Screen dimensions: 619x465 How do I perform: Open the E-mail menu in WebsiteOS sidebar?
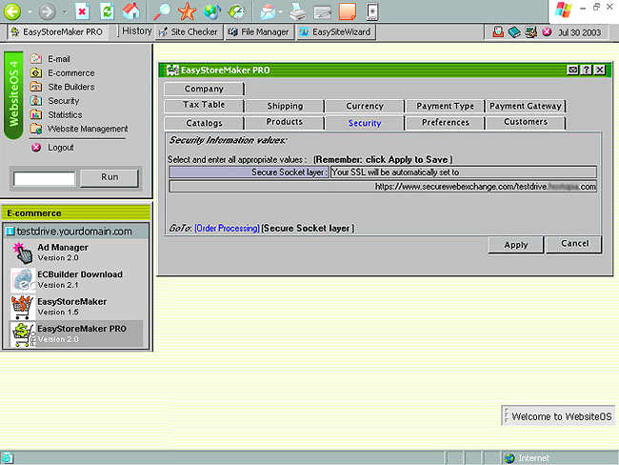tap(58, 59)
